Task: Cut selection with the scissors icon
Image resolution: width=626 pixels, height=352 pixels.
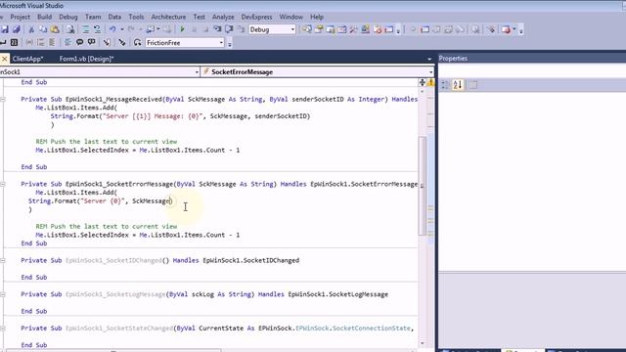Action: [x=31, y=29]
